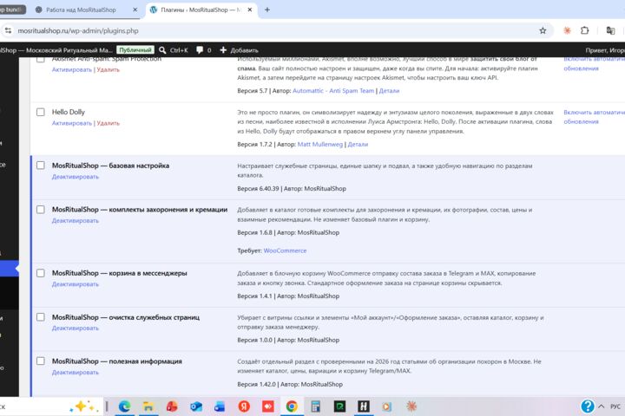Open the orange Claude icon in taskbar
The width and height of the screenshot is (625, 416).
click(411, 406)
